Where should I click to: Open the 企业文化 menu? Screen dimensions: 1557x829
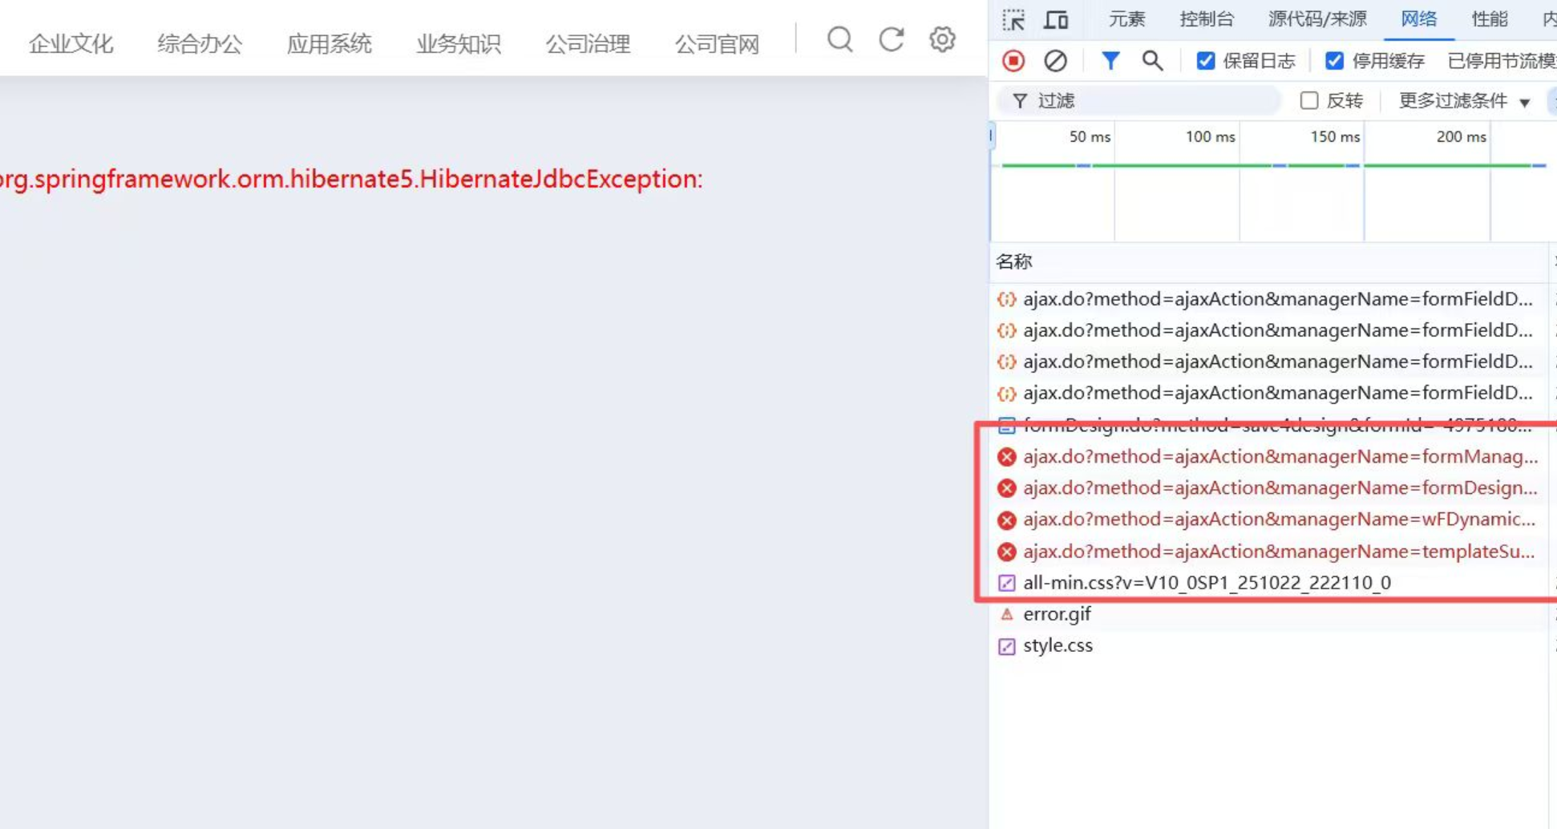pyautogui.click(x=71, y=44)
